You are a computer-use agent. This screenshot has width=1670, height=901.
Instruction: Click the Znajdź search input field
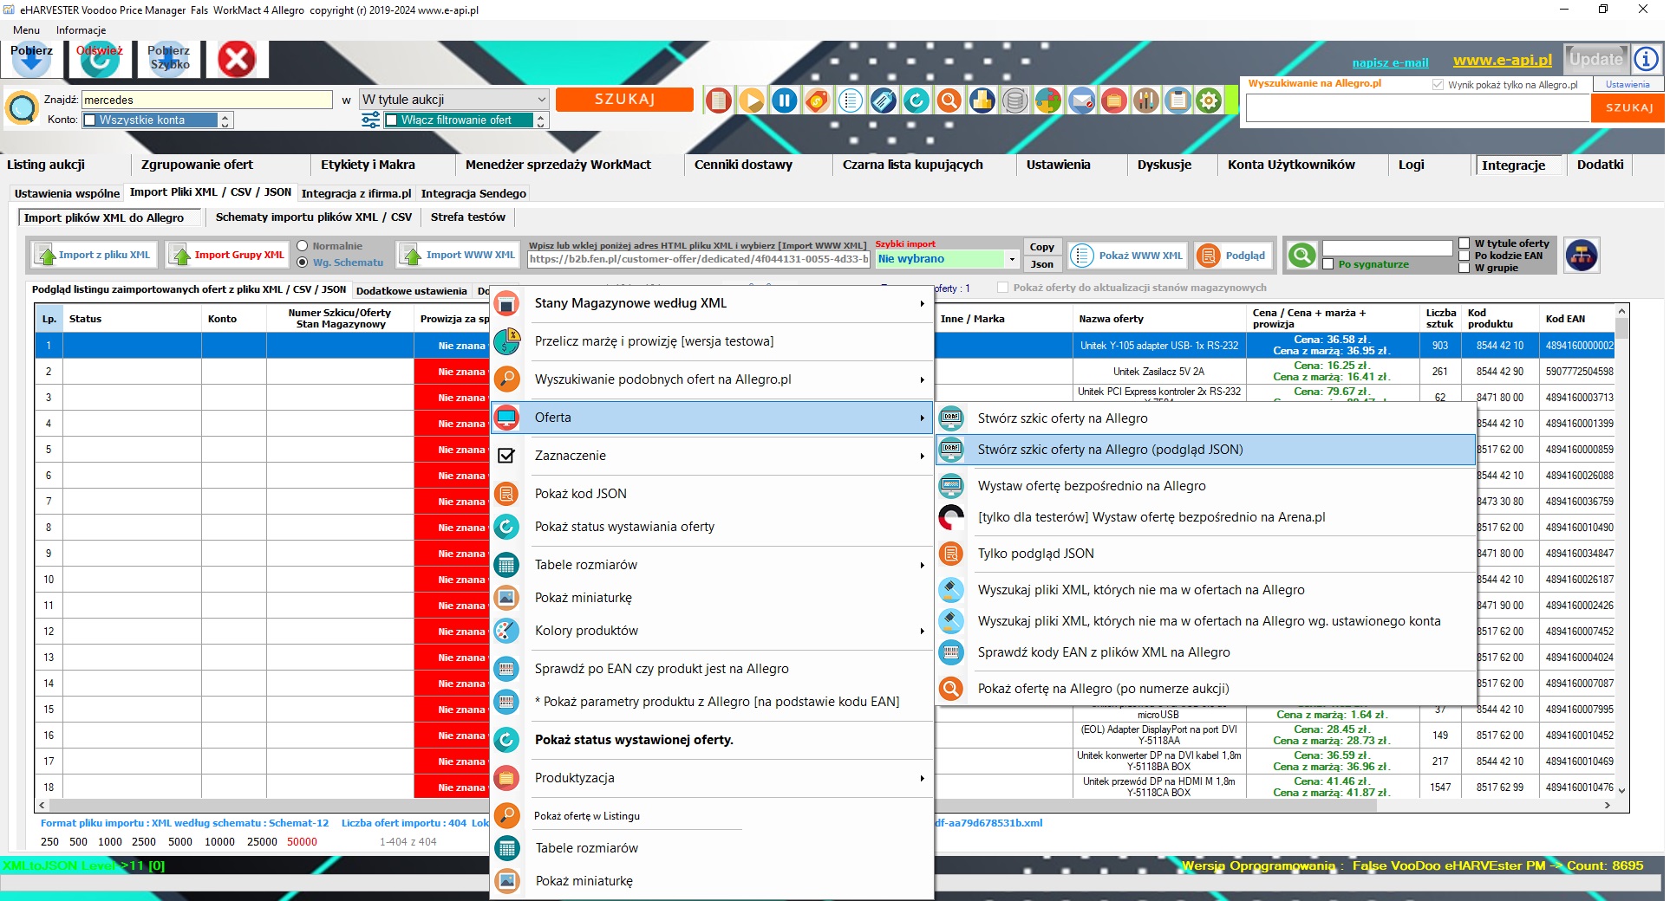pos(206,100)
